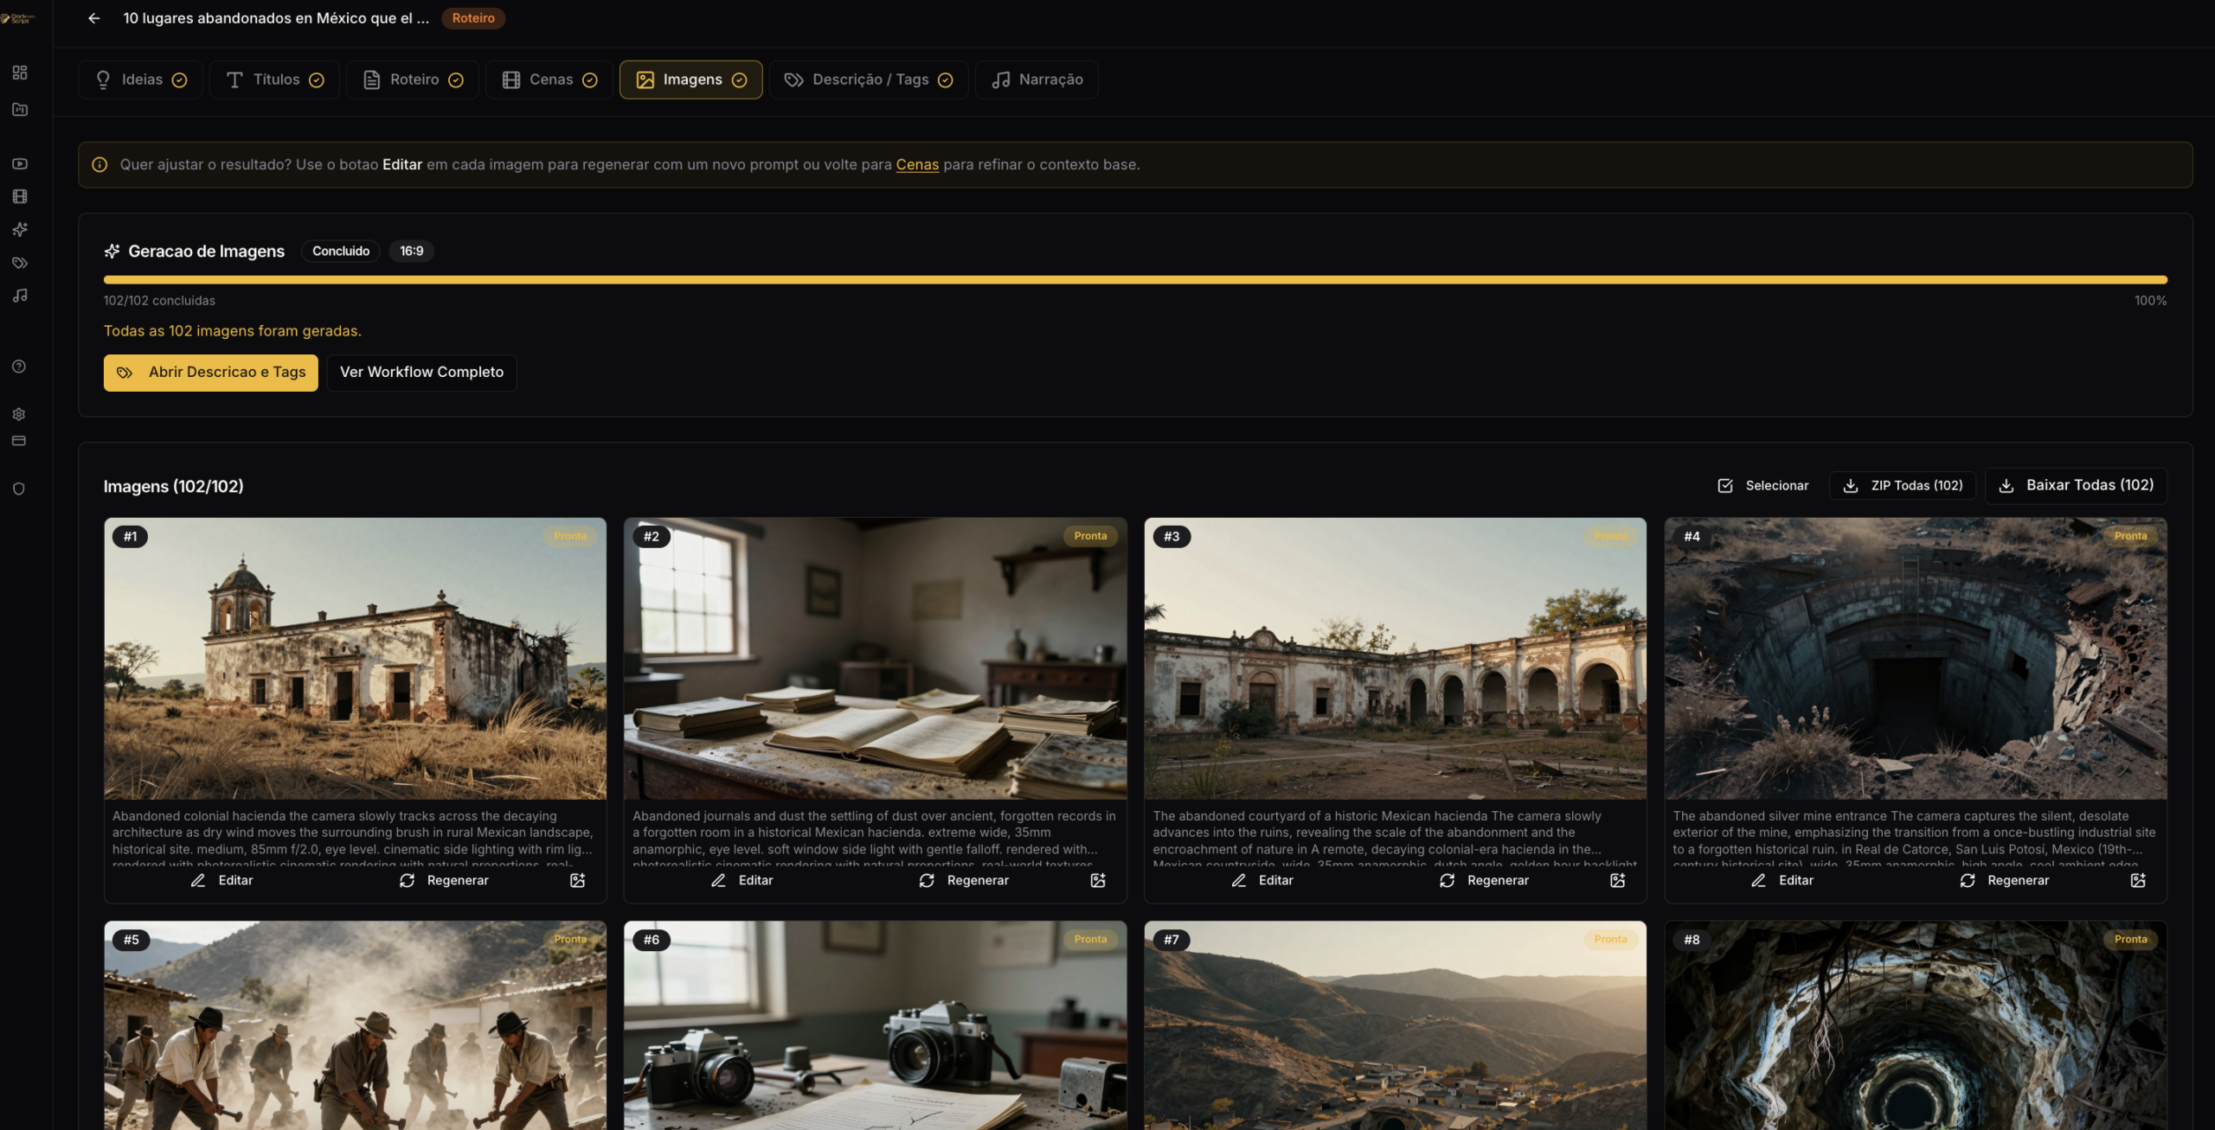The height and width of the screenshot is (1130, 2215).
Task: Open thumbnail #2 dusty journals
Action: point(875,659)
